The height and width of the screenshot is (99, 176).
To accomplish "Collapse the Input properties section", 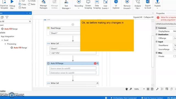I will click(157, 42).
